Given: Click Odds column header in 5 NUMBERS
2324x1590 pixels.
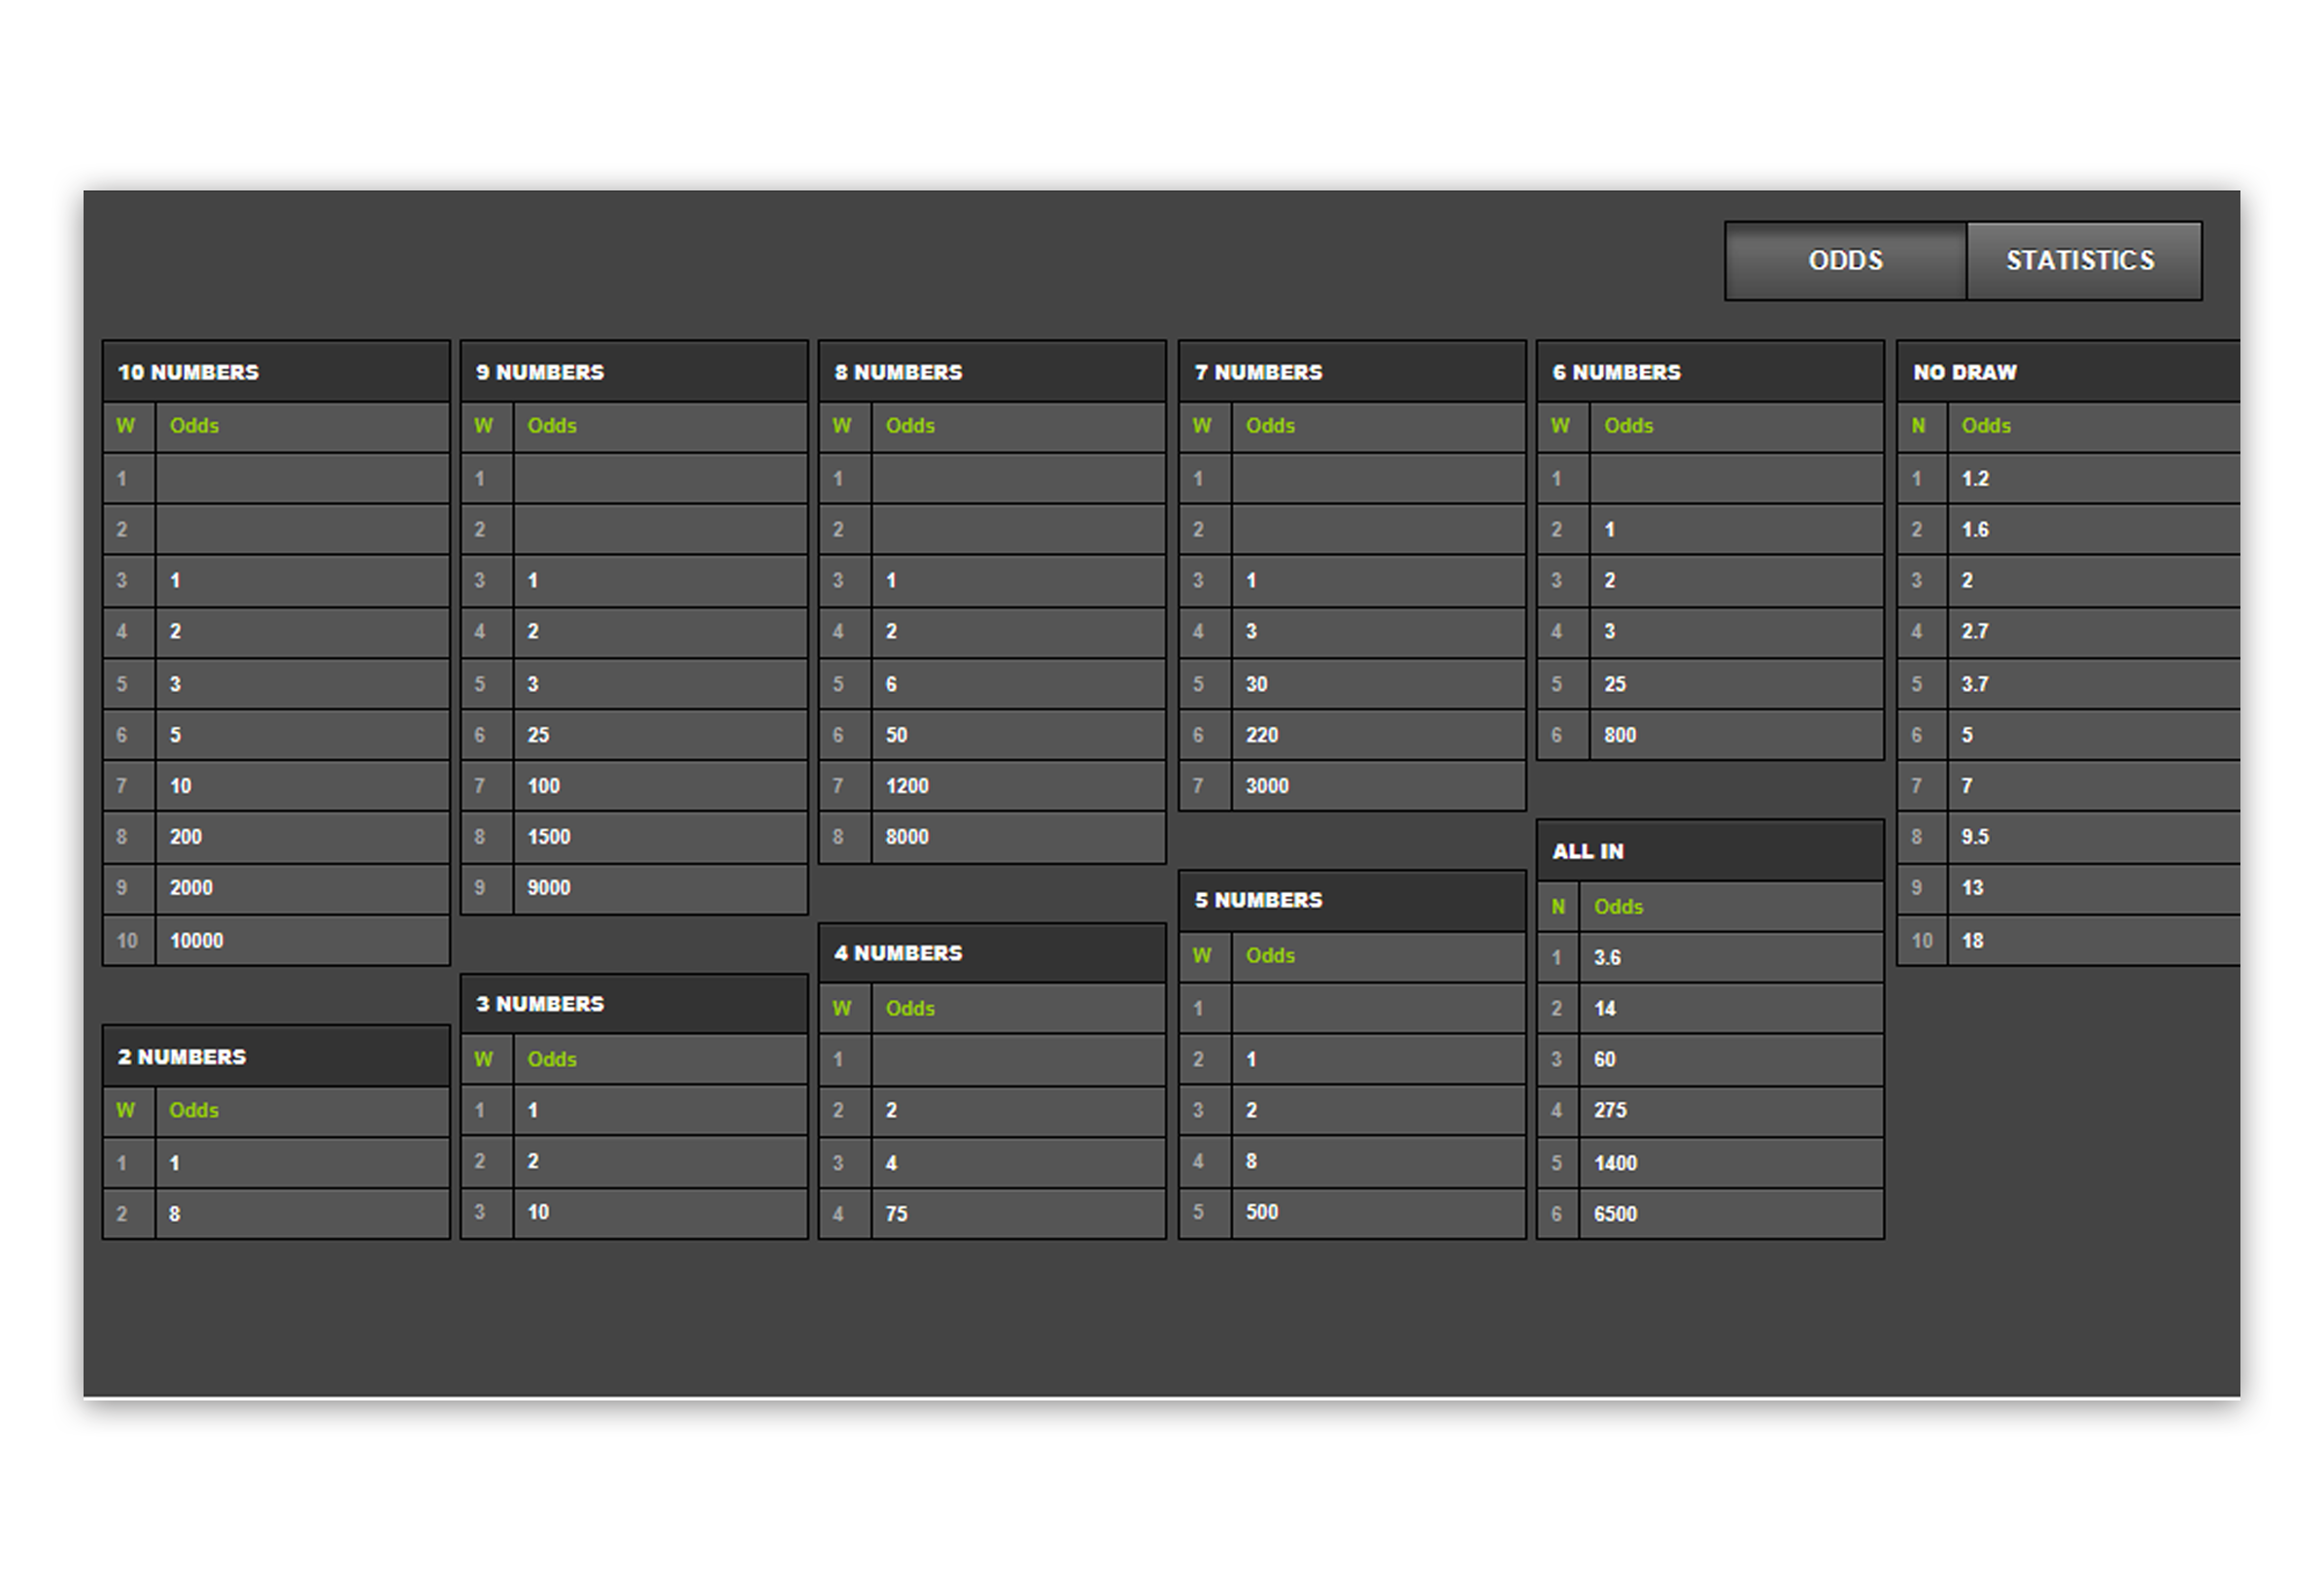Looking at the screenshot, I should (x=1378, y=956).
